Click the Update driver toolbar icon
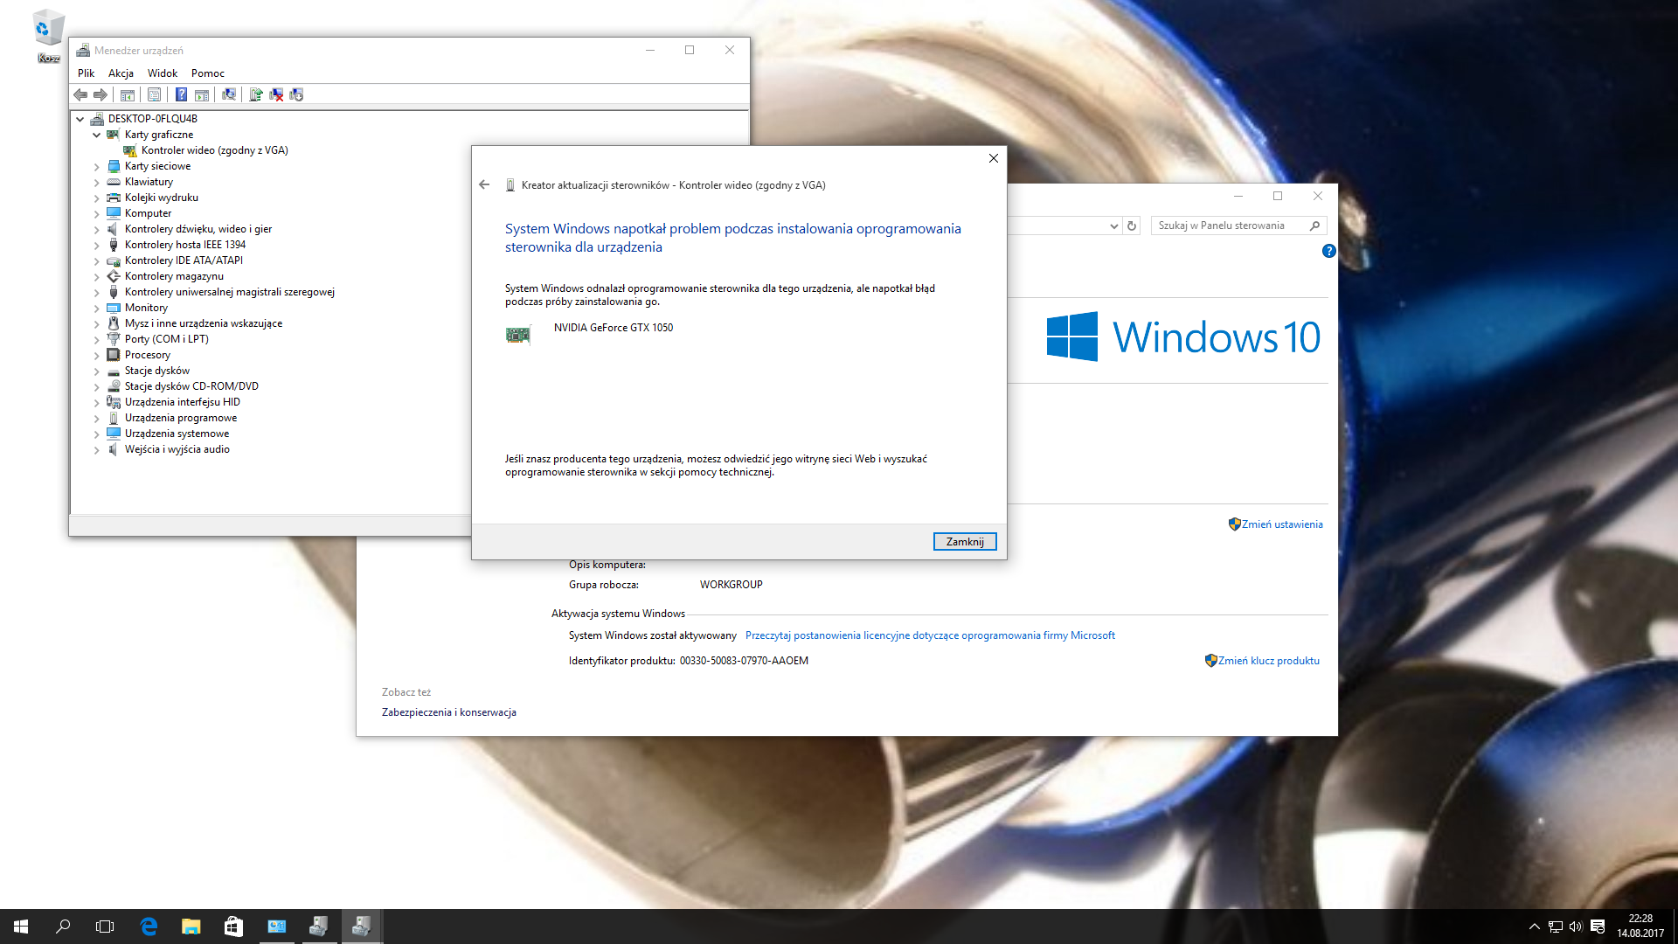The width and height of the screenshot is (1678, 944). (256, 94)
